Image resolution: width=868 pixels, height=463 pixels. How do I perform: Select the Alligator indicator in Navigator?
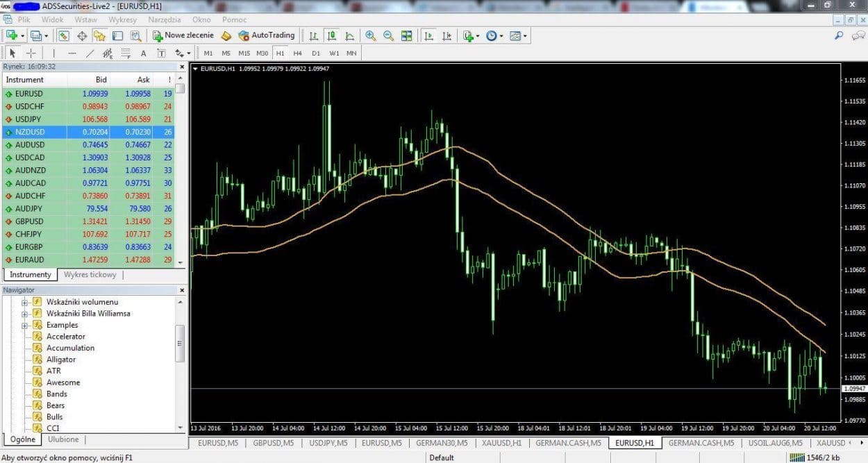(x=61, y=360)
